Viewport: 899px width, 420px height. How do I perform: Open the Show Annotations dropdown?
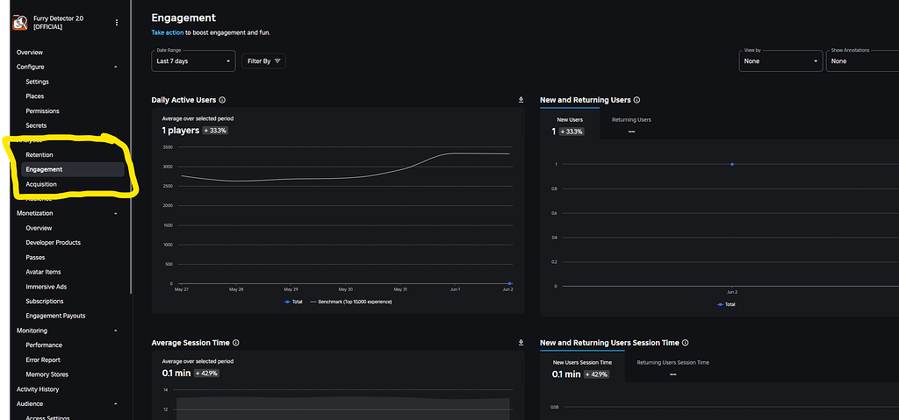[860, 61]
